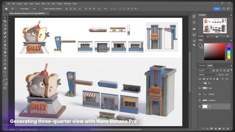Image resolution: width=235 pixels, height=132 pixels.
Task: Select the Crop tool
Action: point(5,21)
